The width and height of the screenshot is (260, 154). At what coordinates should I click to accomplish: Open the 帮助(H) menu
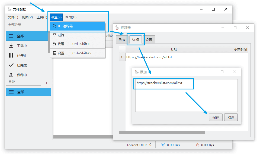[x=71, y=17]
